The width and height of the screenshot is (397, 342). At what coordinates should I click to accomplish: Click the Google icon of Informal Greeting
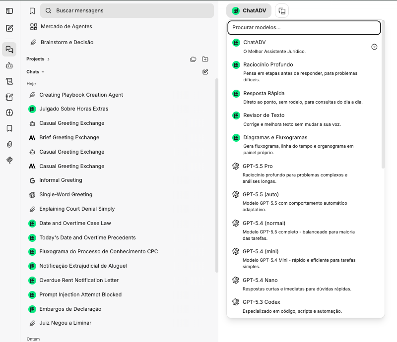[x=32, y=180]
